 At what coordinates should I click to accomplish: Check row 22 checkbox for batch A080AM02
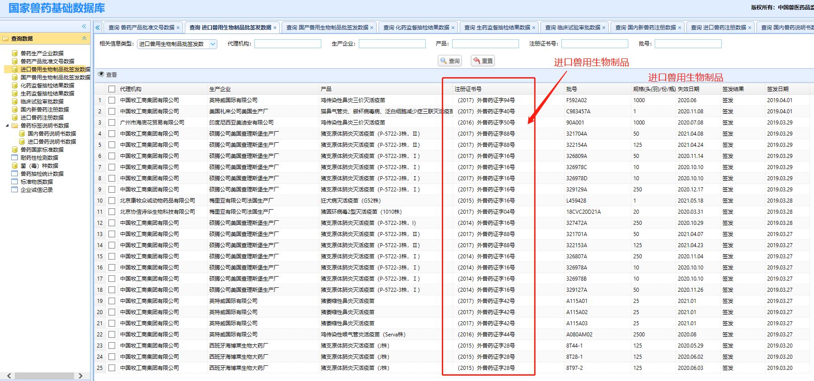click(112, 334)
